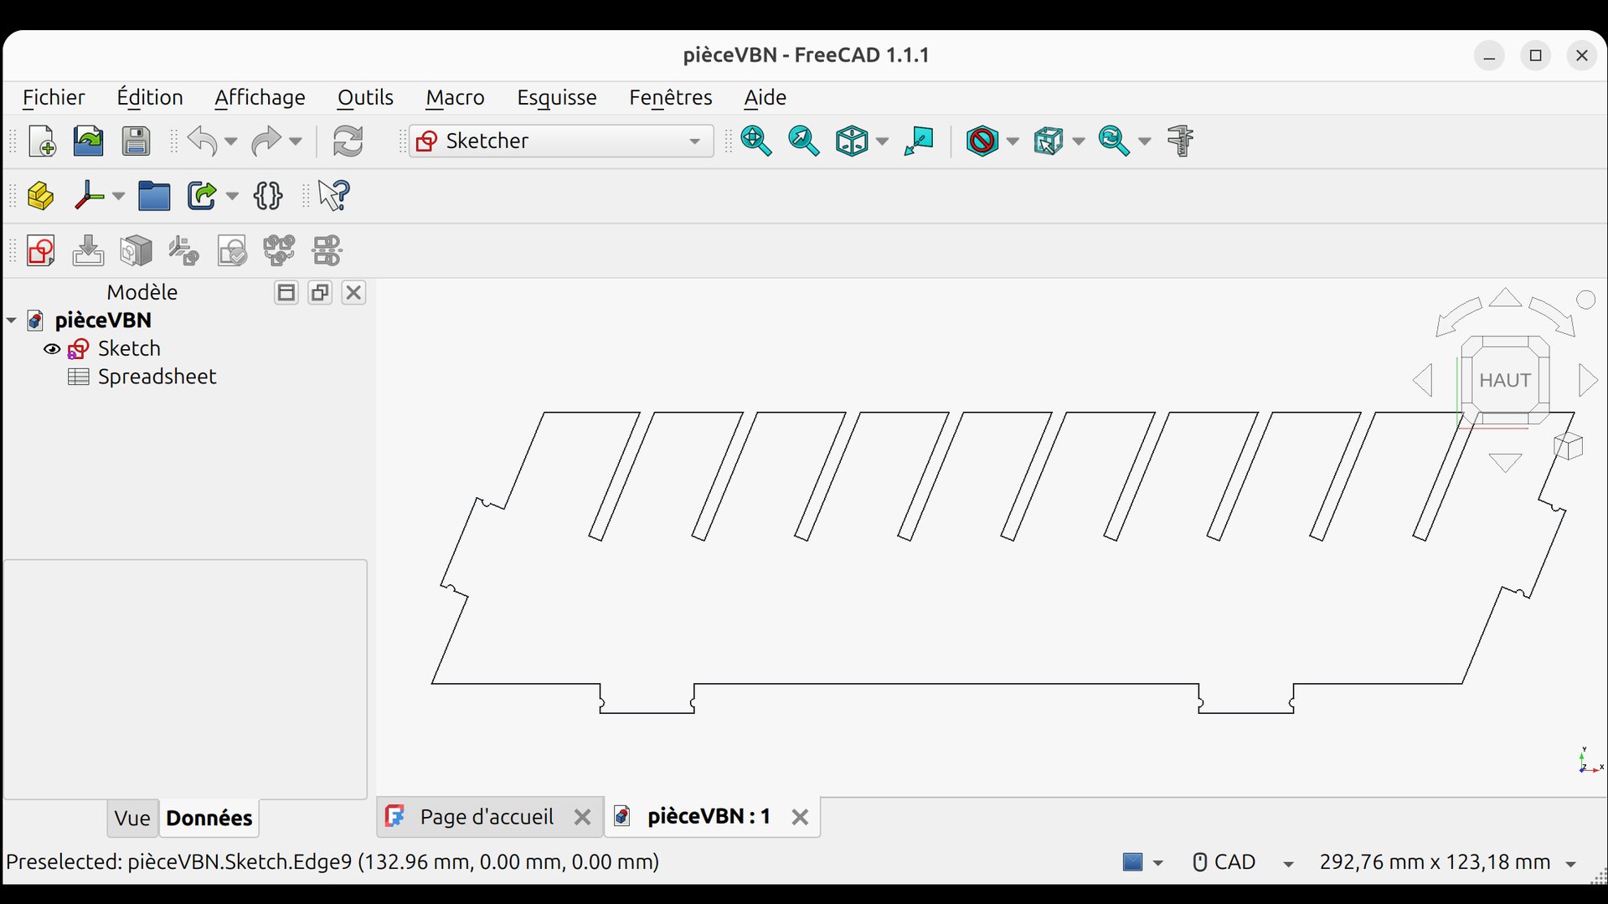Collapse the pièceVBN tree node
This screenshot has width=1608, height=904.
pos(12,321)
